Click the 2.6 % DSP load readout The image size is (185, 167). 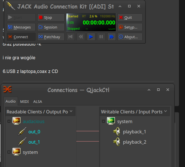[x=93, y=16]
